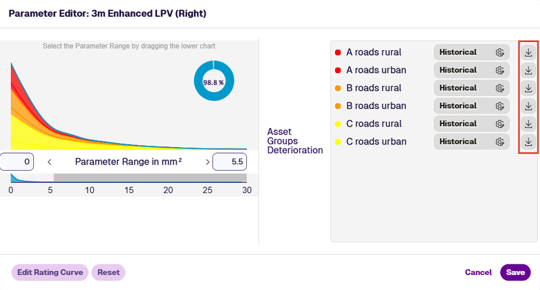Screen dimensions: 540x290
Task: Open gear settings for A roads rural
Action: coord(499,52)
